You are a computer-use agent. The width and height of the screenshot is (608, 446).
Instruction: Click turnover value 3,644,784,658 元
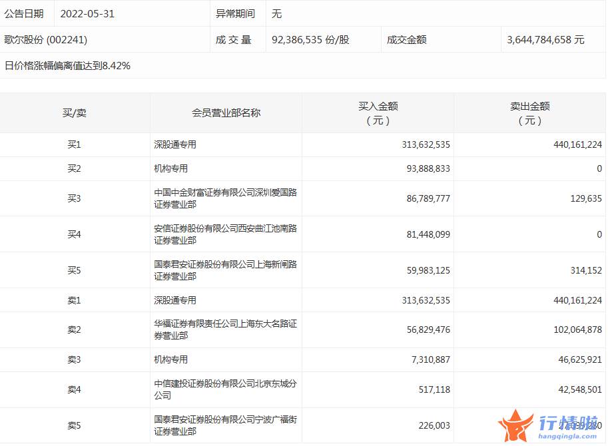point(545,39)
